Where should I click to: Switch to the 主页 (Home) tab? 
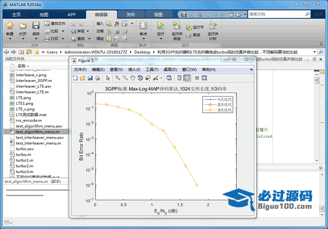17,15
